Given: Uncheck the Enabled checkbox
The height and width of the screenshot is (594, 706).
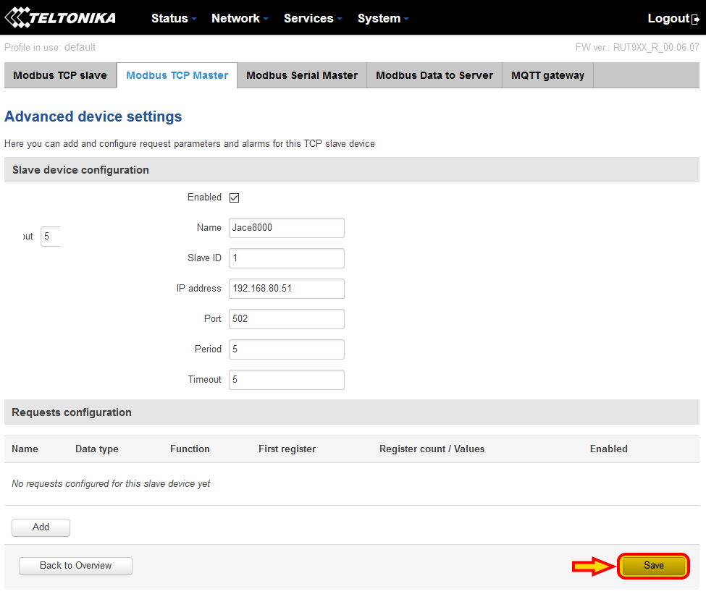Looking at the screenshot, I should click(x=234, y=198).
